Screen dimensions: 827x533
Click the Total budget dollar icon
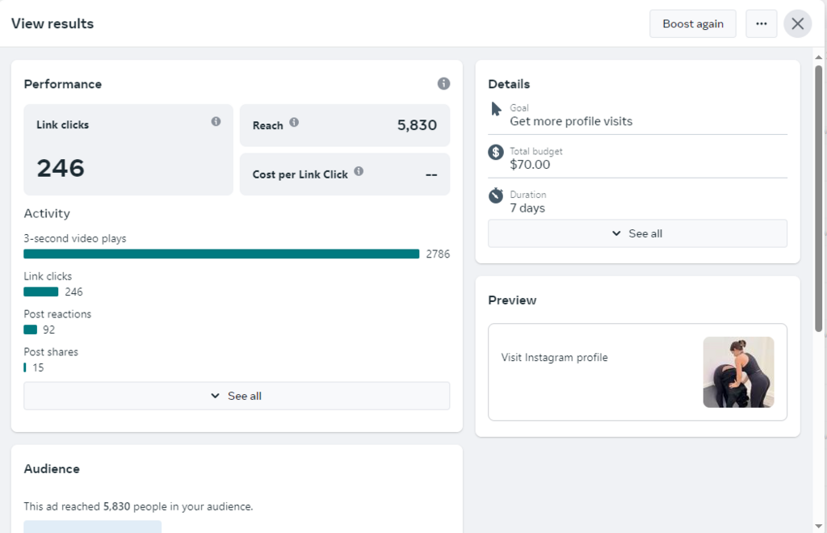pyautogui.click(x=496, y=152)
